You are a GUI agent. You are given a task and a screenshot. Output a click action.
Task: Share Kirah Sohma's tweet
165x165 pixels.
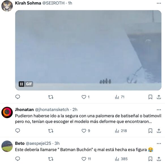(x=159, y=97)
